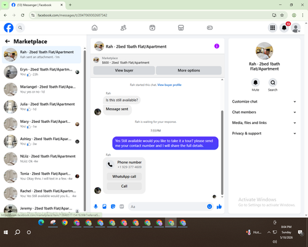Open Microsoft Edge from the taskbar

click(41, 222)
